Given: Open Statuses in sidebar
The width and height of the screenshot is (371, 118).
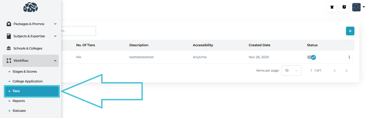Looking at the screenshot, I should click(x=19, y=111).
